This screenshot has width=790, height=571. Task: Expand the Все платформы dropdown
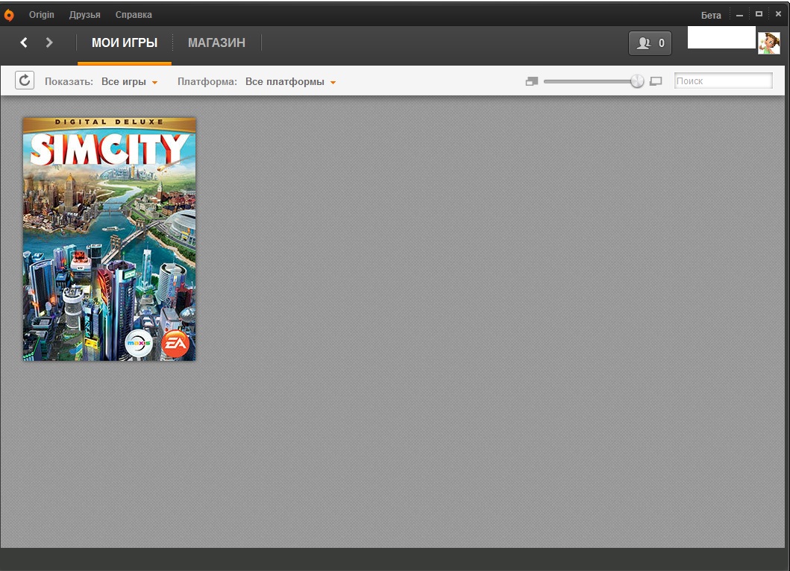point(291,81)
